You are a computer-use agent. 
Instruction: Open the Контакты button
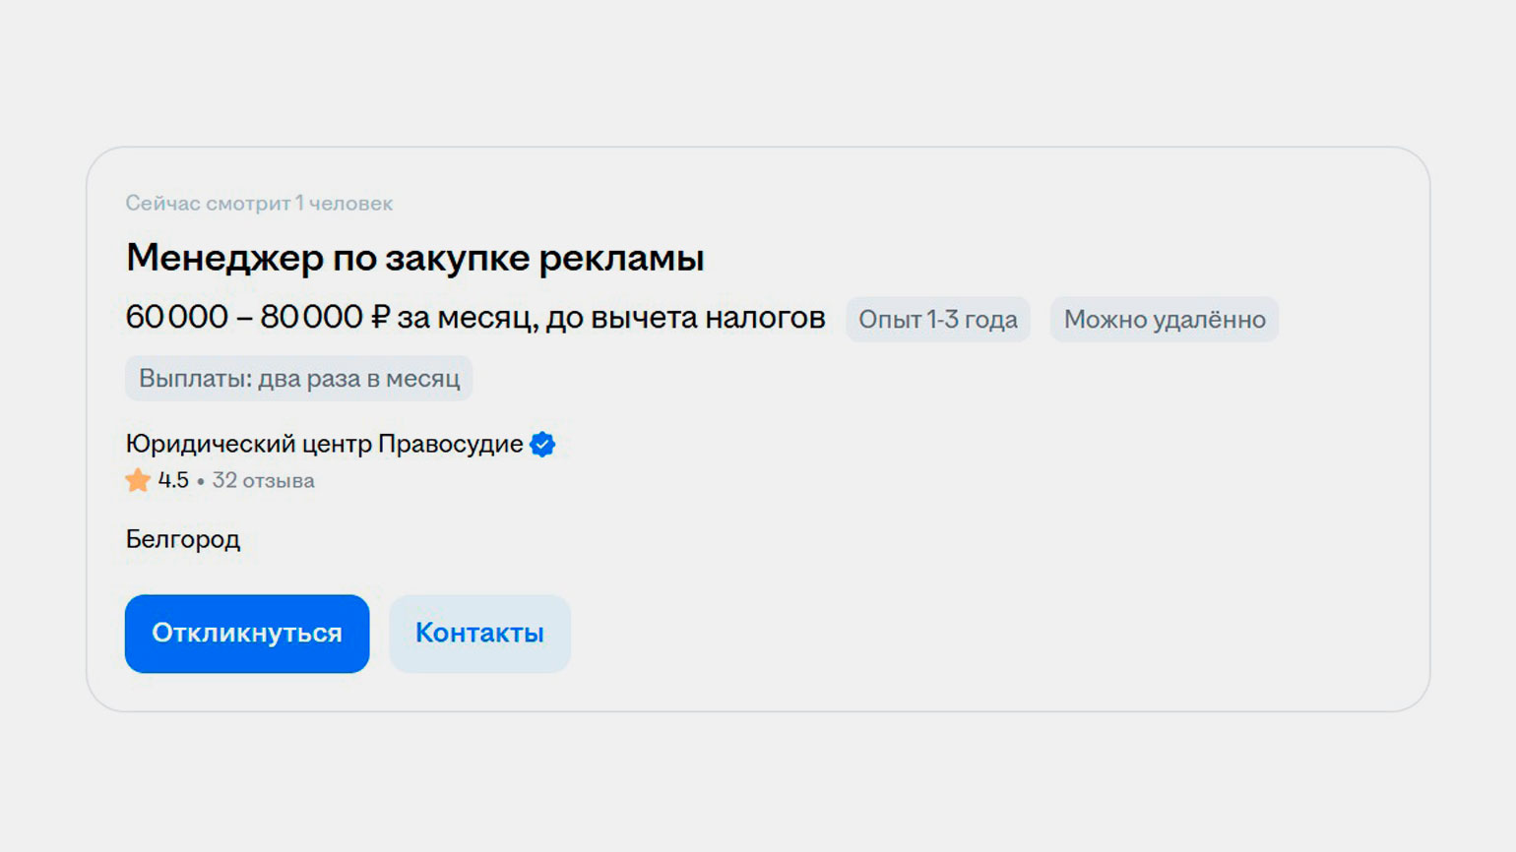[x=479, y=634]
